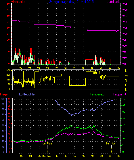
Task: Click the Regen legend label
Action: pyautogui.click(x=5, y=94)
